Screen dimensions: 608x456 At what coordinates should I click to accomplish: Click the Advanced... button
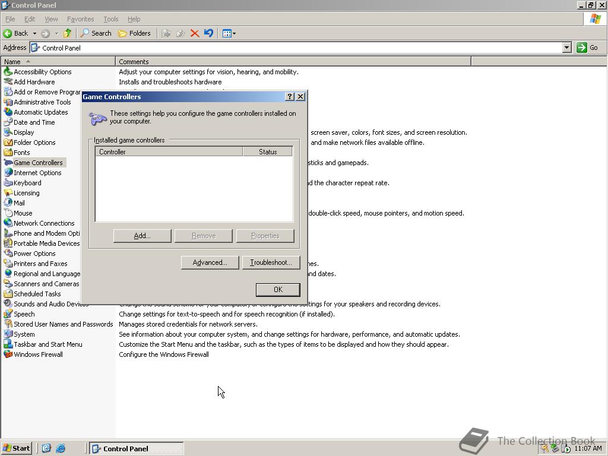(210, 262)
